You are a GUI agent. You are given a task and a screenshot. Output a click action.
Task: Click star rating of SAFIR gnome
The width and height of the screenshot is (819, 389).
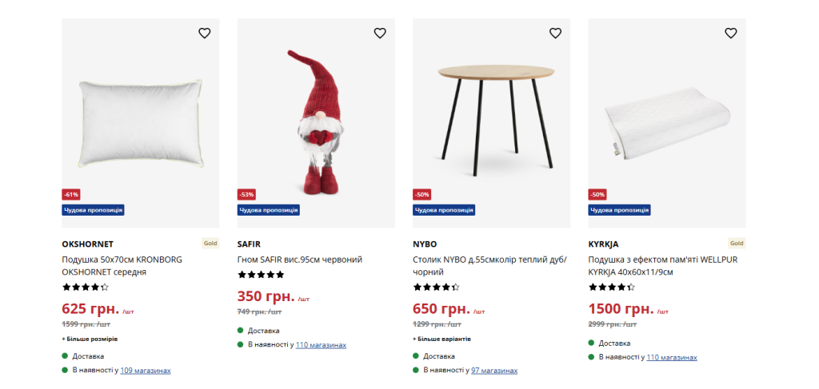pyautogui.click(x=261, y=275)
